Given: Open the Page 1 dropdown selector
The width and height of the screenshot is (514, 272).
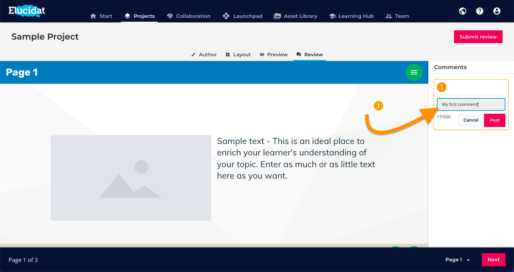Looking at the screenshot, I should (458, 260).
